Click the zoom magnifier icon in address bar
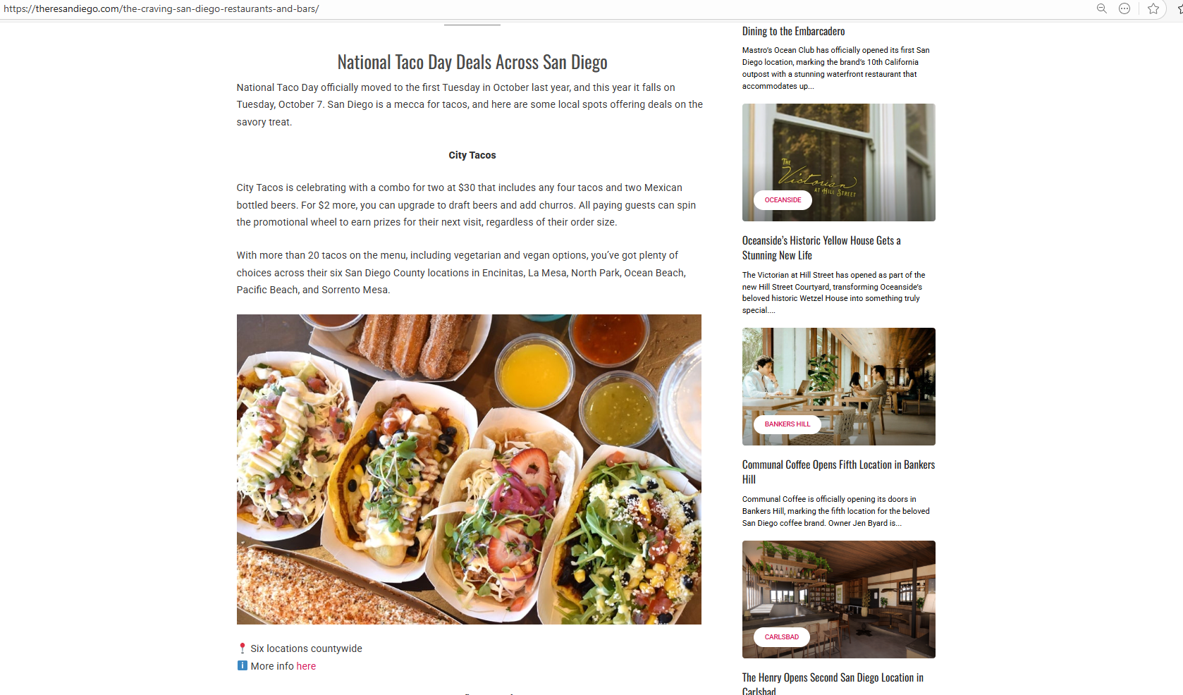Image resolution: width=1183 pixels, height=695 pixels. [1101, 8]
